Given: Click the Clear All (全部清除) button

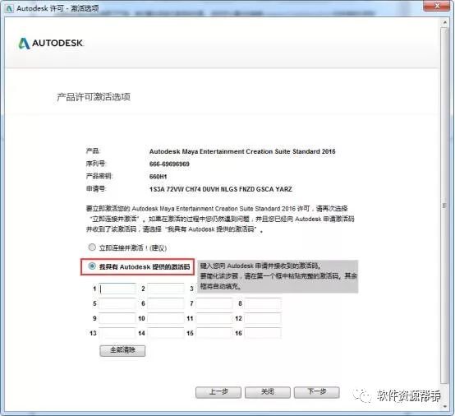Looking at the screenshot, I should [122, 350].
